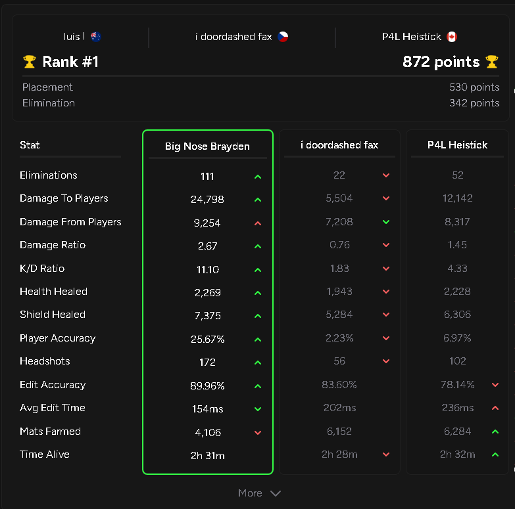
Task: Click Heistick's 102 headshots value
Action: click(458, 361)
